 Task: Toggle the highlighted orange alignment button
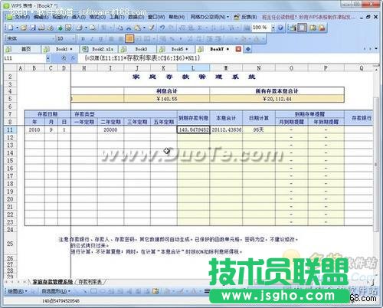pos(129,39)
